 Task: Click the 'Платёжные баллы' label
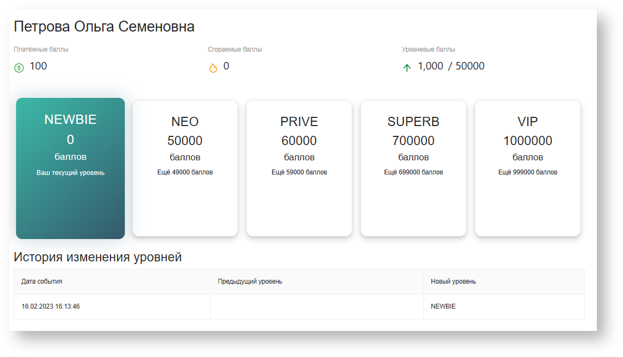41,49
